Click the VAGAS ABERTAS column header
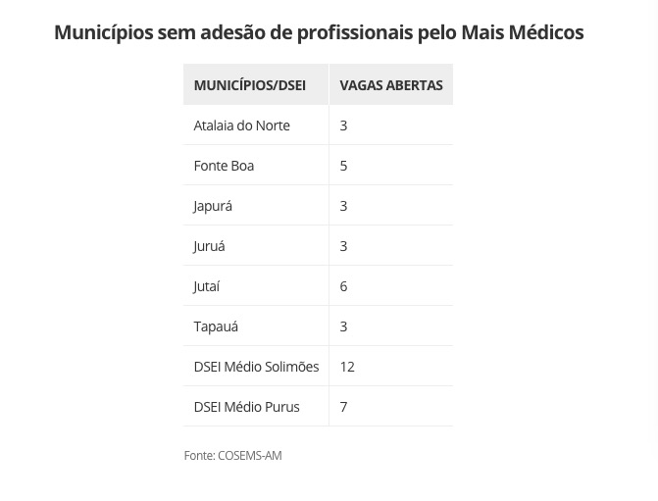This screenshot has height=501, width=658. click(x=391, y=85)
